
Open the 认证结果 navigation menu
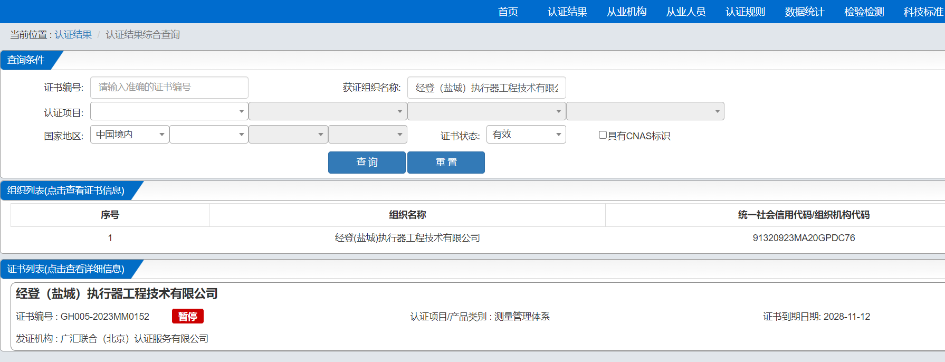coord(567,12)
